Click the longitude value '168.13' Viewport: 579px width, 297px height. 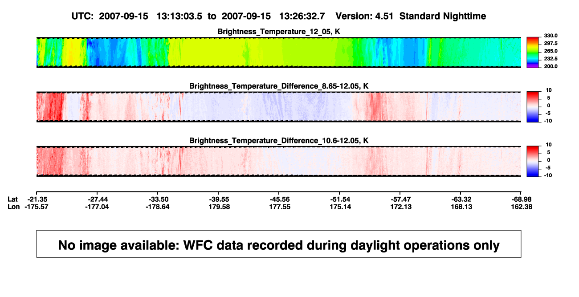coord(462,207)
